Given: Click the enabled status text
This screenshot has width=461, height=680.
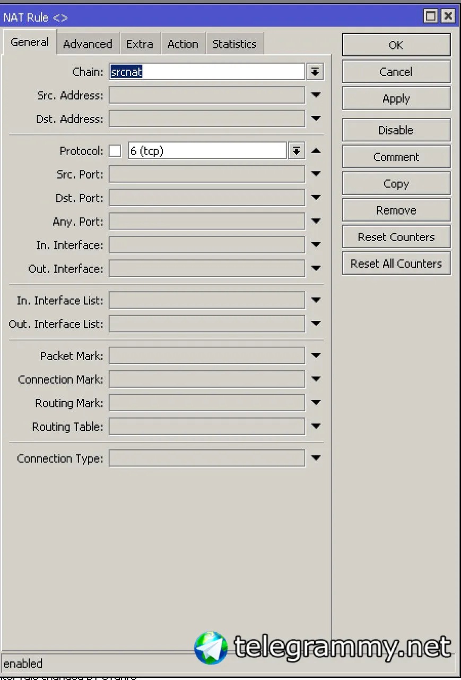Looking at the screenshot, I should [23, 664].
